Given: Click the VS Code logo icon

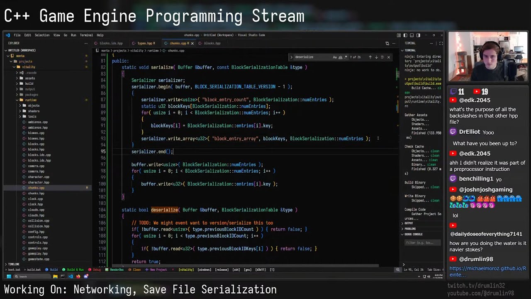Looking at the screenshot, I should (x=8, y=35).
